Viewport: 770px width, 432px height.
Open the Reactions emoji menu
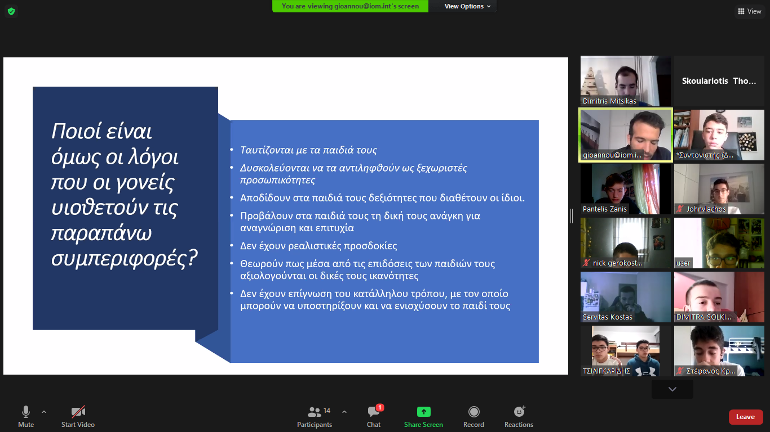519,417
